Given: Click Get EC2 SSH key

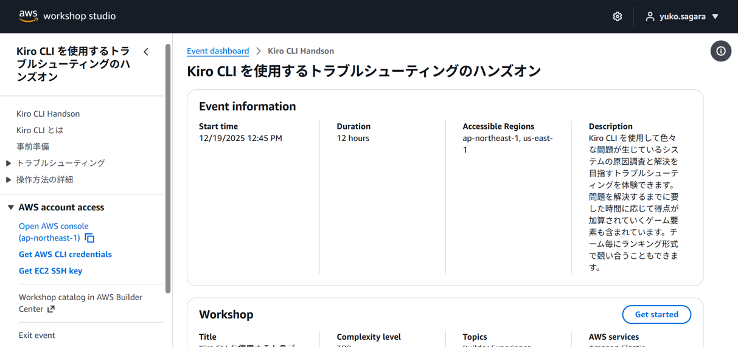Looking at the screenshot, I should (x=50, y=270).
